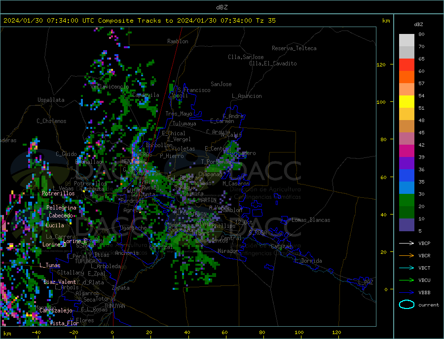Click the '100' tick on horizontal axis
Screen dimensions: 444x339
[x=299, y=333]
